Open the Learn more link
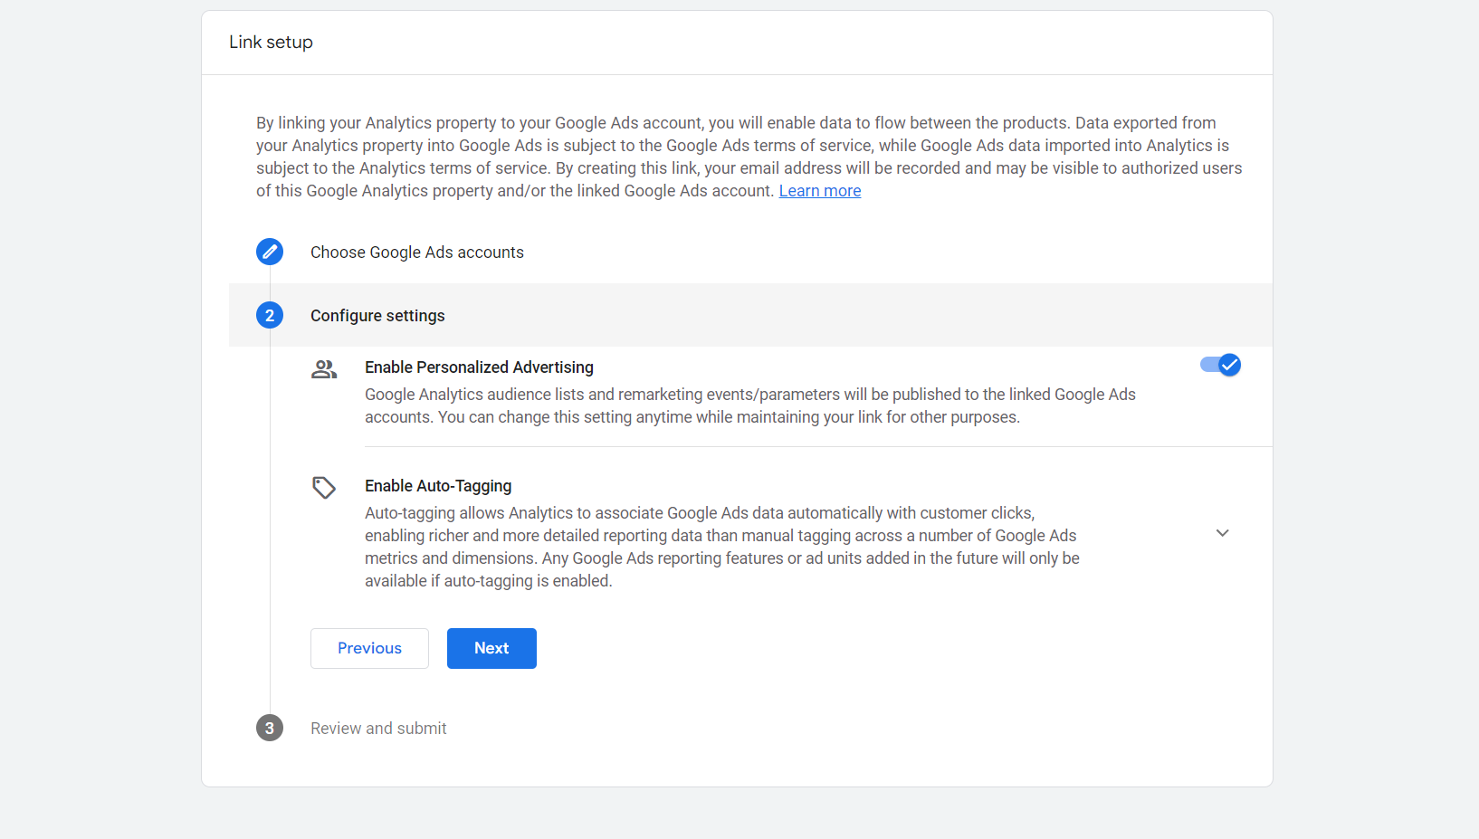The image size is (1479, 839). click(820, 191)
